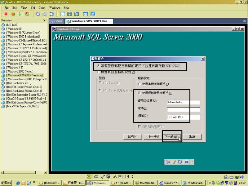The image size is (248, 186).
Task: Select [MS-DOS] in Favorites list
Action: [x=12, y=25]
